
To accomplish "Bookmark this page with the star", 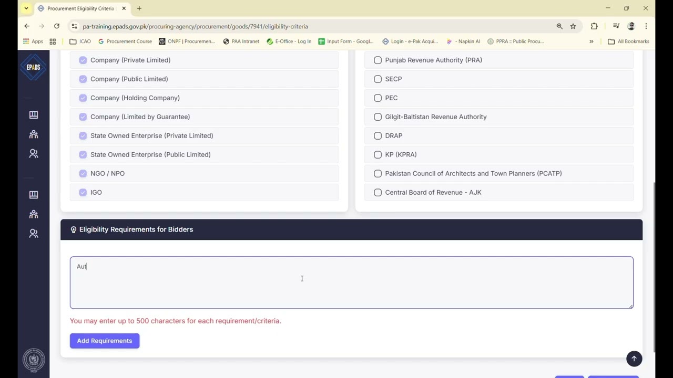I will point(573,26).
